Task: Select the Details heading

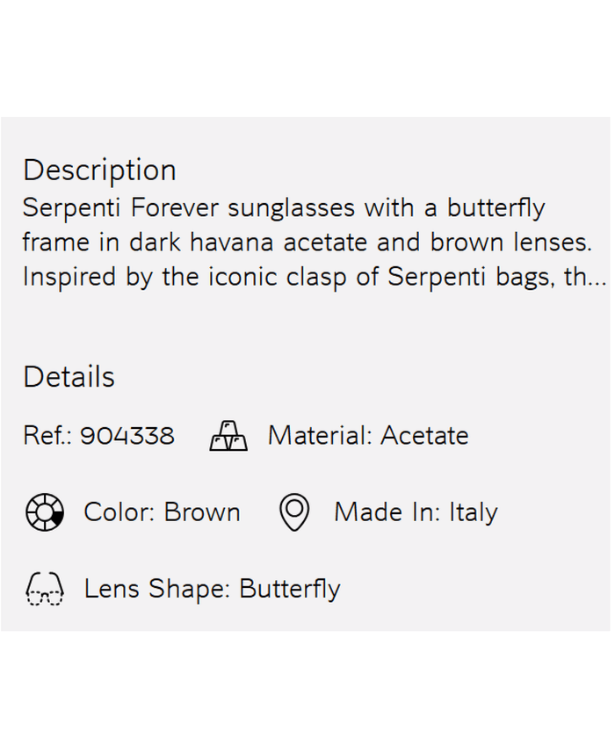Action: (69, 377)
